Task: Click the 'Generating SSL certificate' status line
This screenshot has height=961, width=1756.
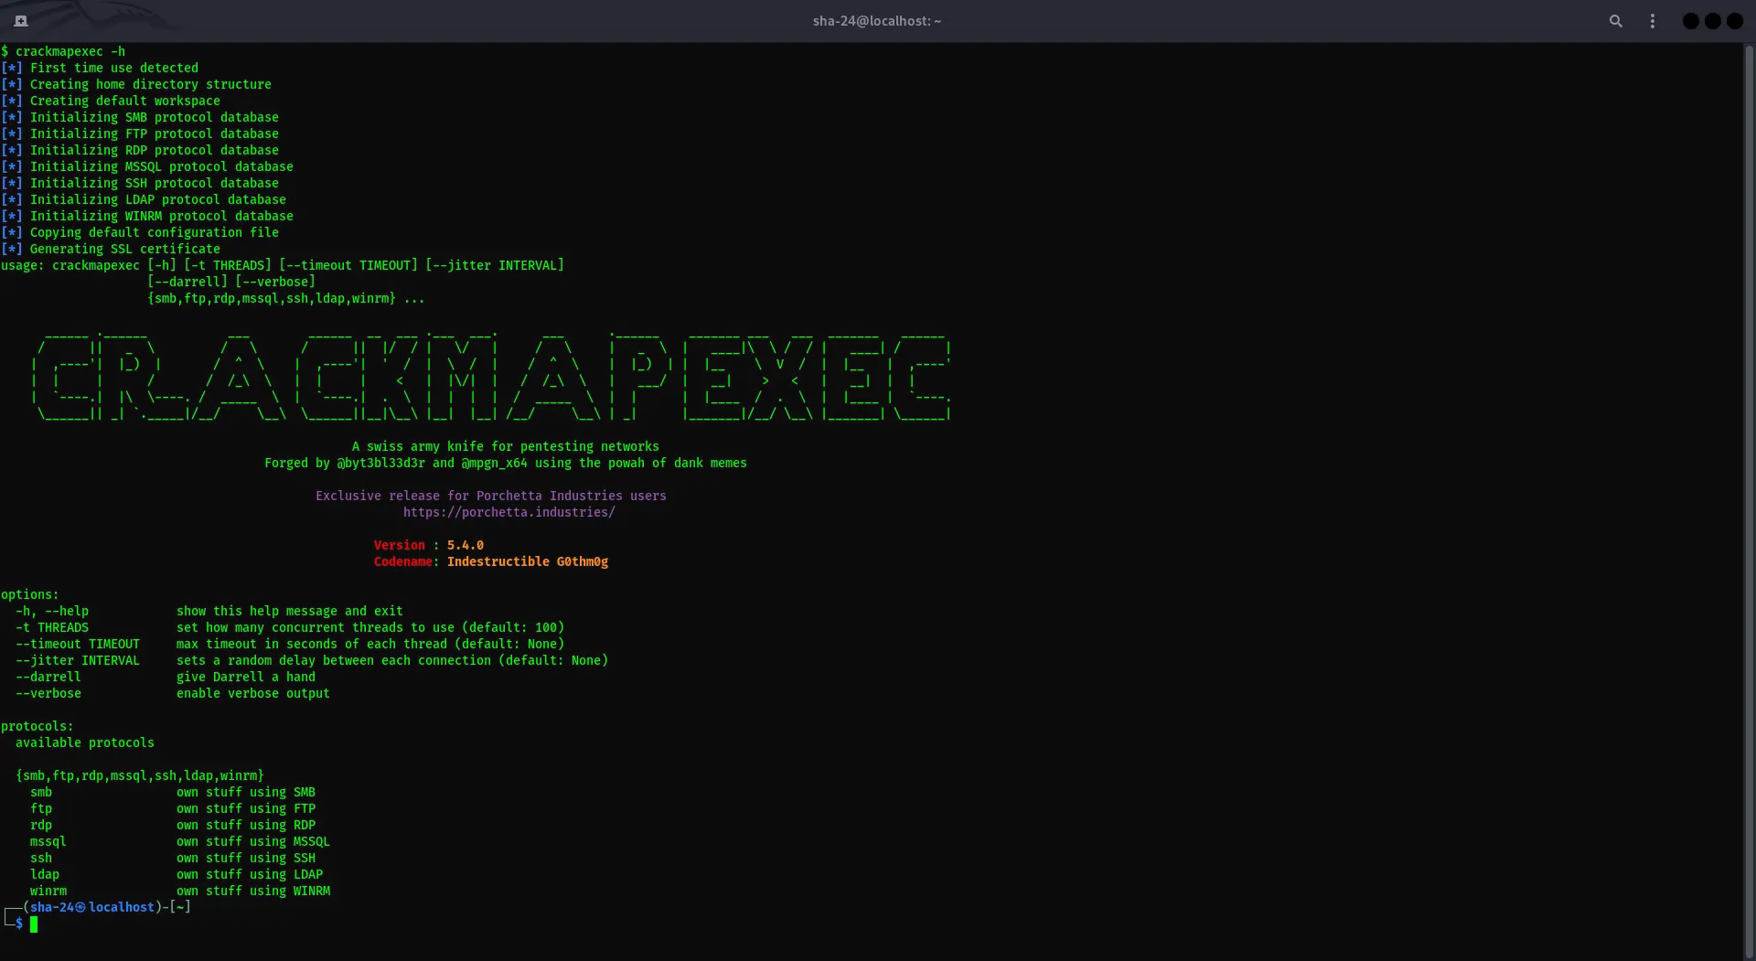Action: pos(124,249)
